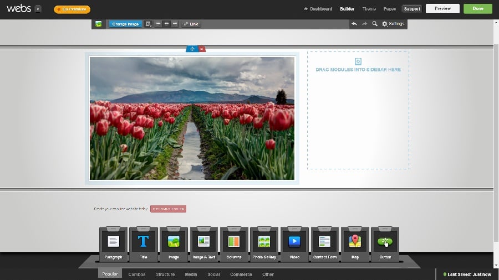Screen dimensions: 499x280
Task: Open the Commerce module tab
Action: point(241,274)
